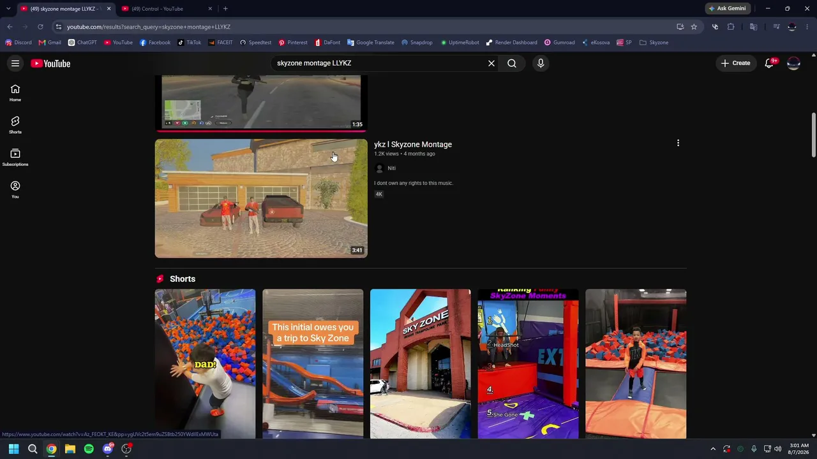Open the YouTube account avatar menu

[x=793, y=63]
